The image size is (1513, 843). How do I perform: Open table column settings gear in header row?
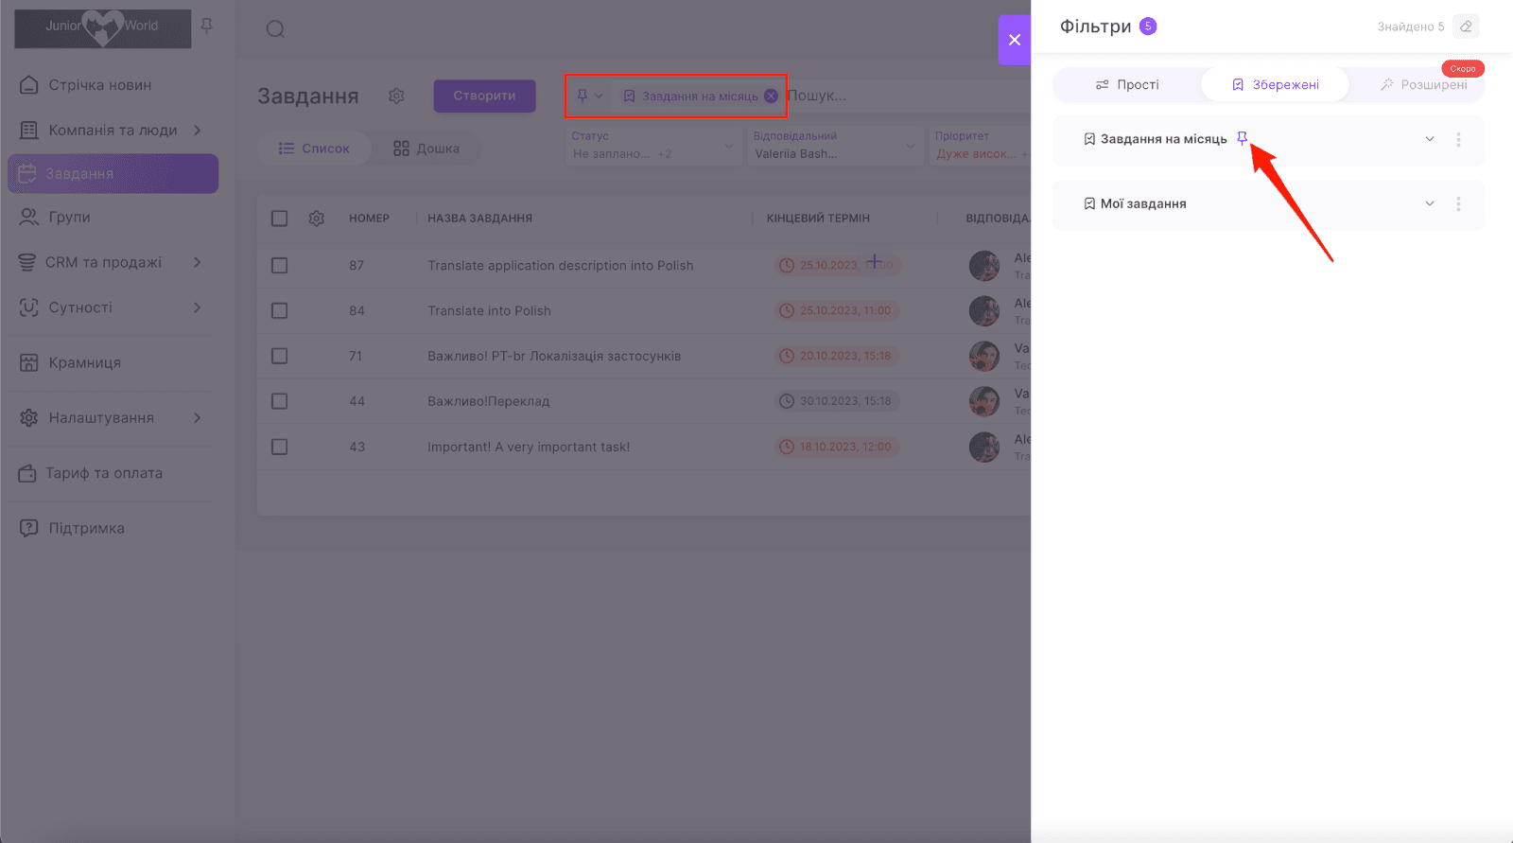point(317,219)
